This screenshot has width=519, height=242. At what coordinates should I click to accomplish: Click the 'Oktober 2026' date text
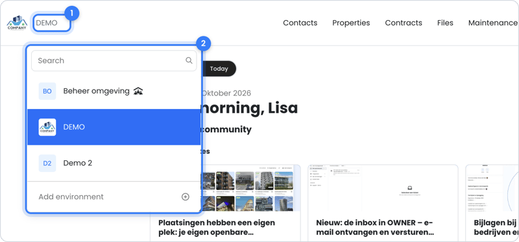pyautogui.click(x=226, y=93)
